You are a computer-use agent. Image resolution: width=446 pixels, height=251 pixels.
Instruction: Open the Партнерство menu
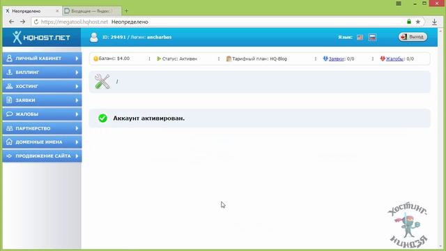(x=42, y=128)
